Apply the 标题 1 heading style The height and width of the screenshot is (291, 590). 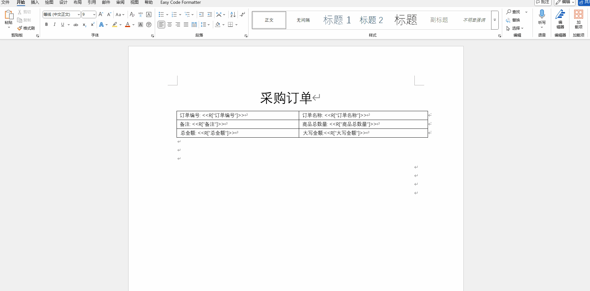337,20
